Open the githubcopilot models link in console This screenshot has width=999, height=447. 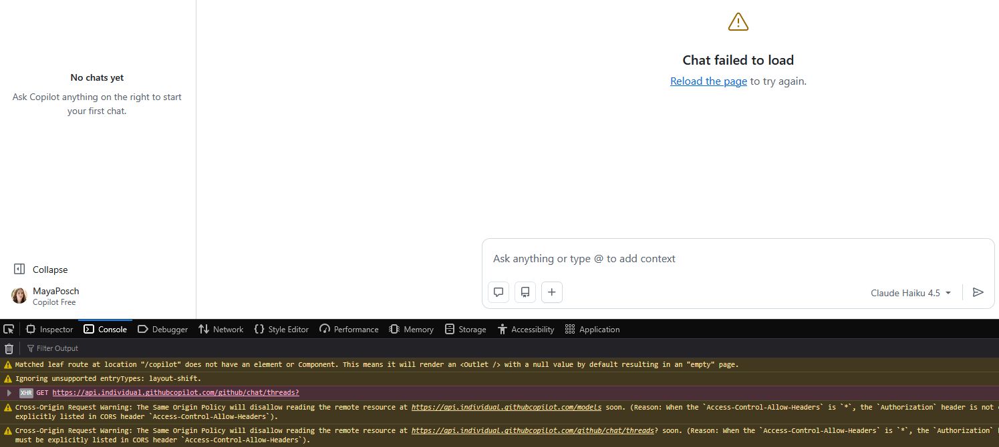coord(506,406)
